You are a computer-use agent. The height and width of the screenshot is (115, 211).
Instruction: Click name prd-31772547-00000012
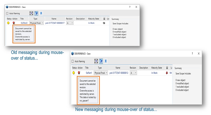pyautogui.click(x=119, y=73)
